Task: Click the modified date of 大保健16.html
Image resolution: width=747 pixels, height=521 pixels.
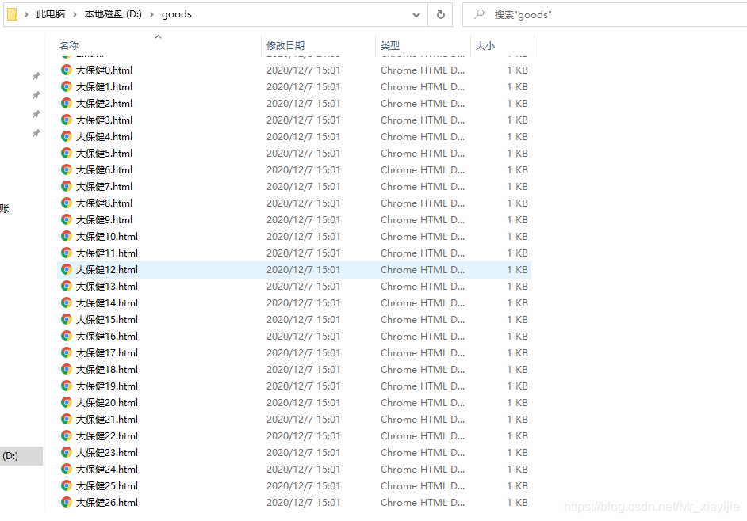Action: 304,337
